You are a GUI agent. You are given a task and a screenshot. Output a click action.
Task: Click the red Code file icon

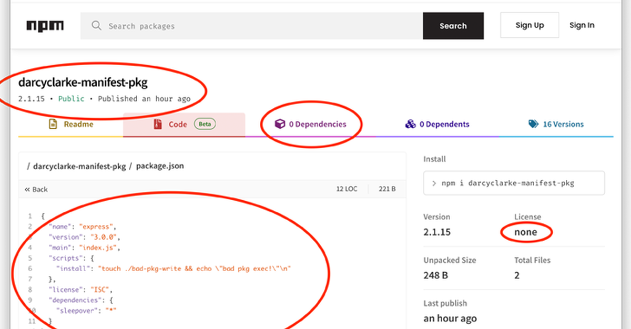pos(157,125)
